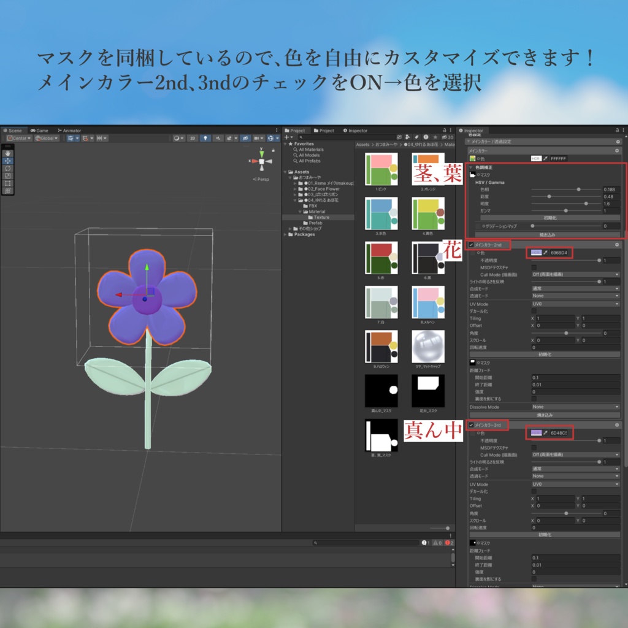Toggle the メインカラー2nd checkbox
The width and height of the screenshot is (628, 628).
coord(472,245)
